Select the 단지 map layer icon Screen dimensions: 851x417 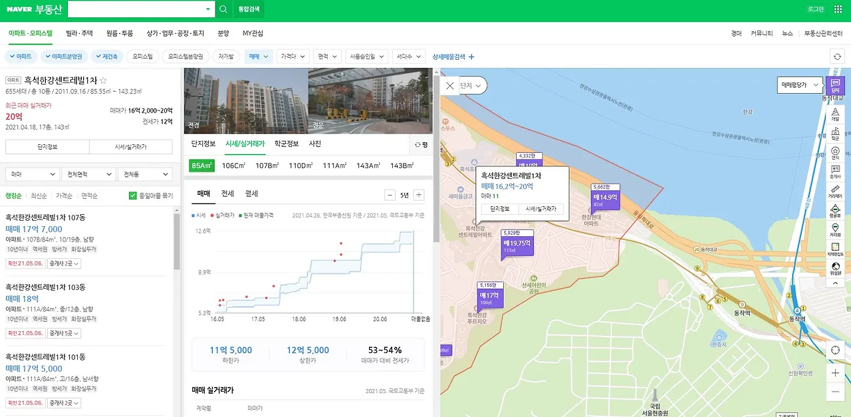836,87
